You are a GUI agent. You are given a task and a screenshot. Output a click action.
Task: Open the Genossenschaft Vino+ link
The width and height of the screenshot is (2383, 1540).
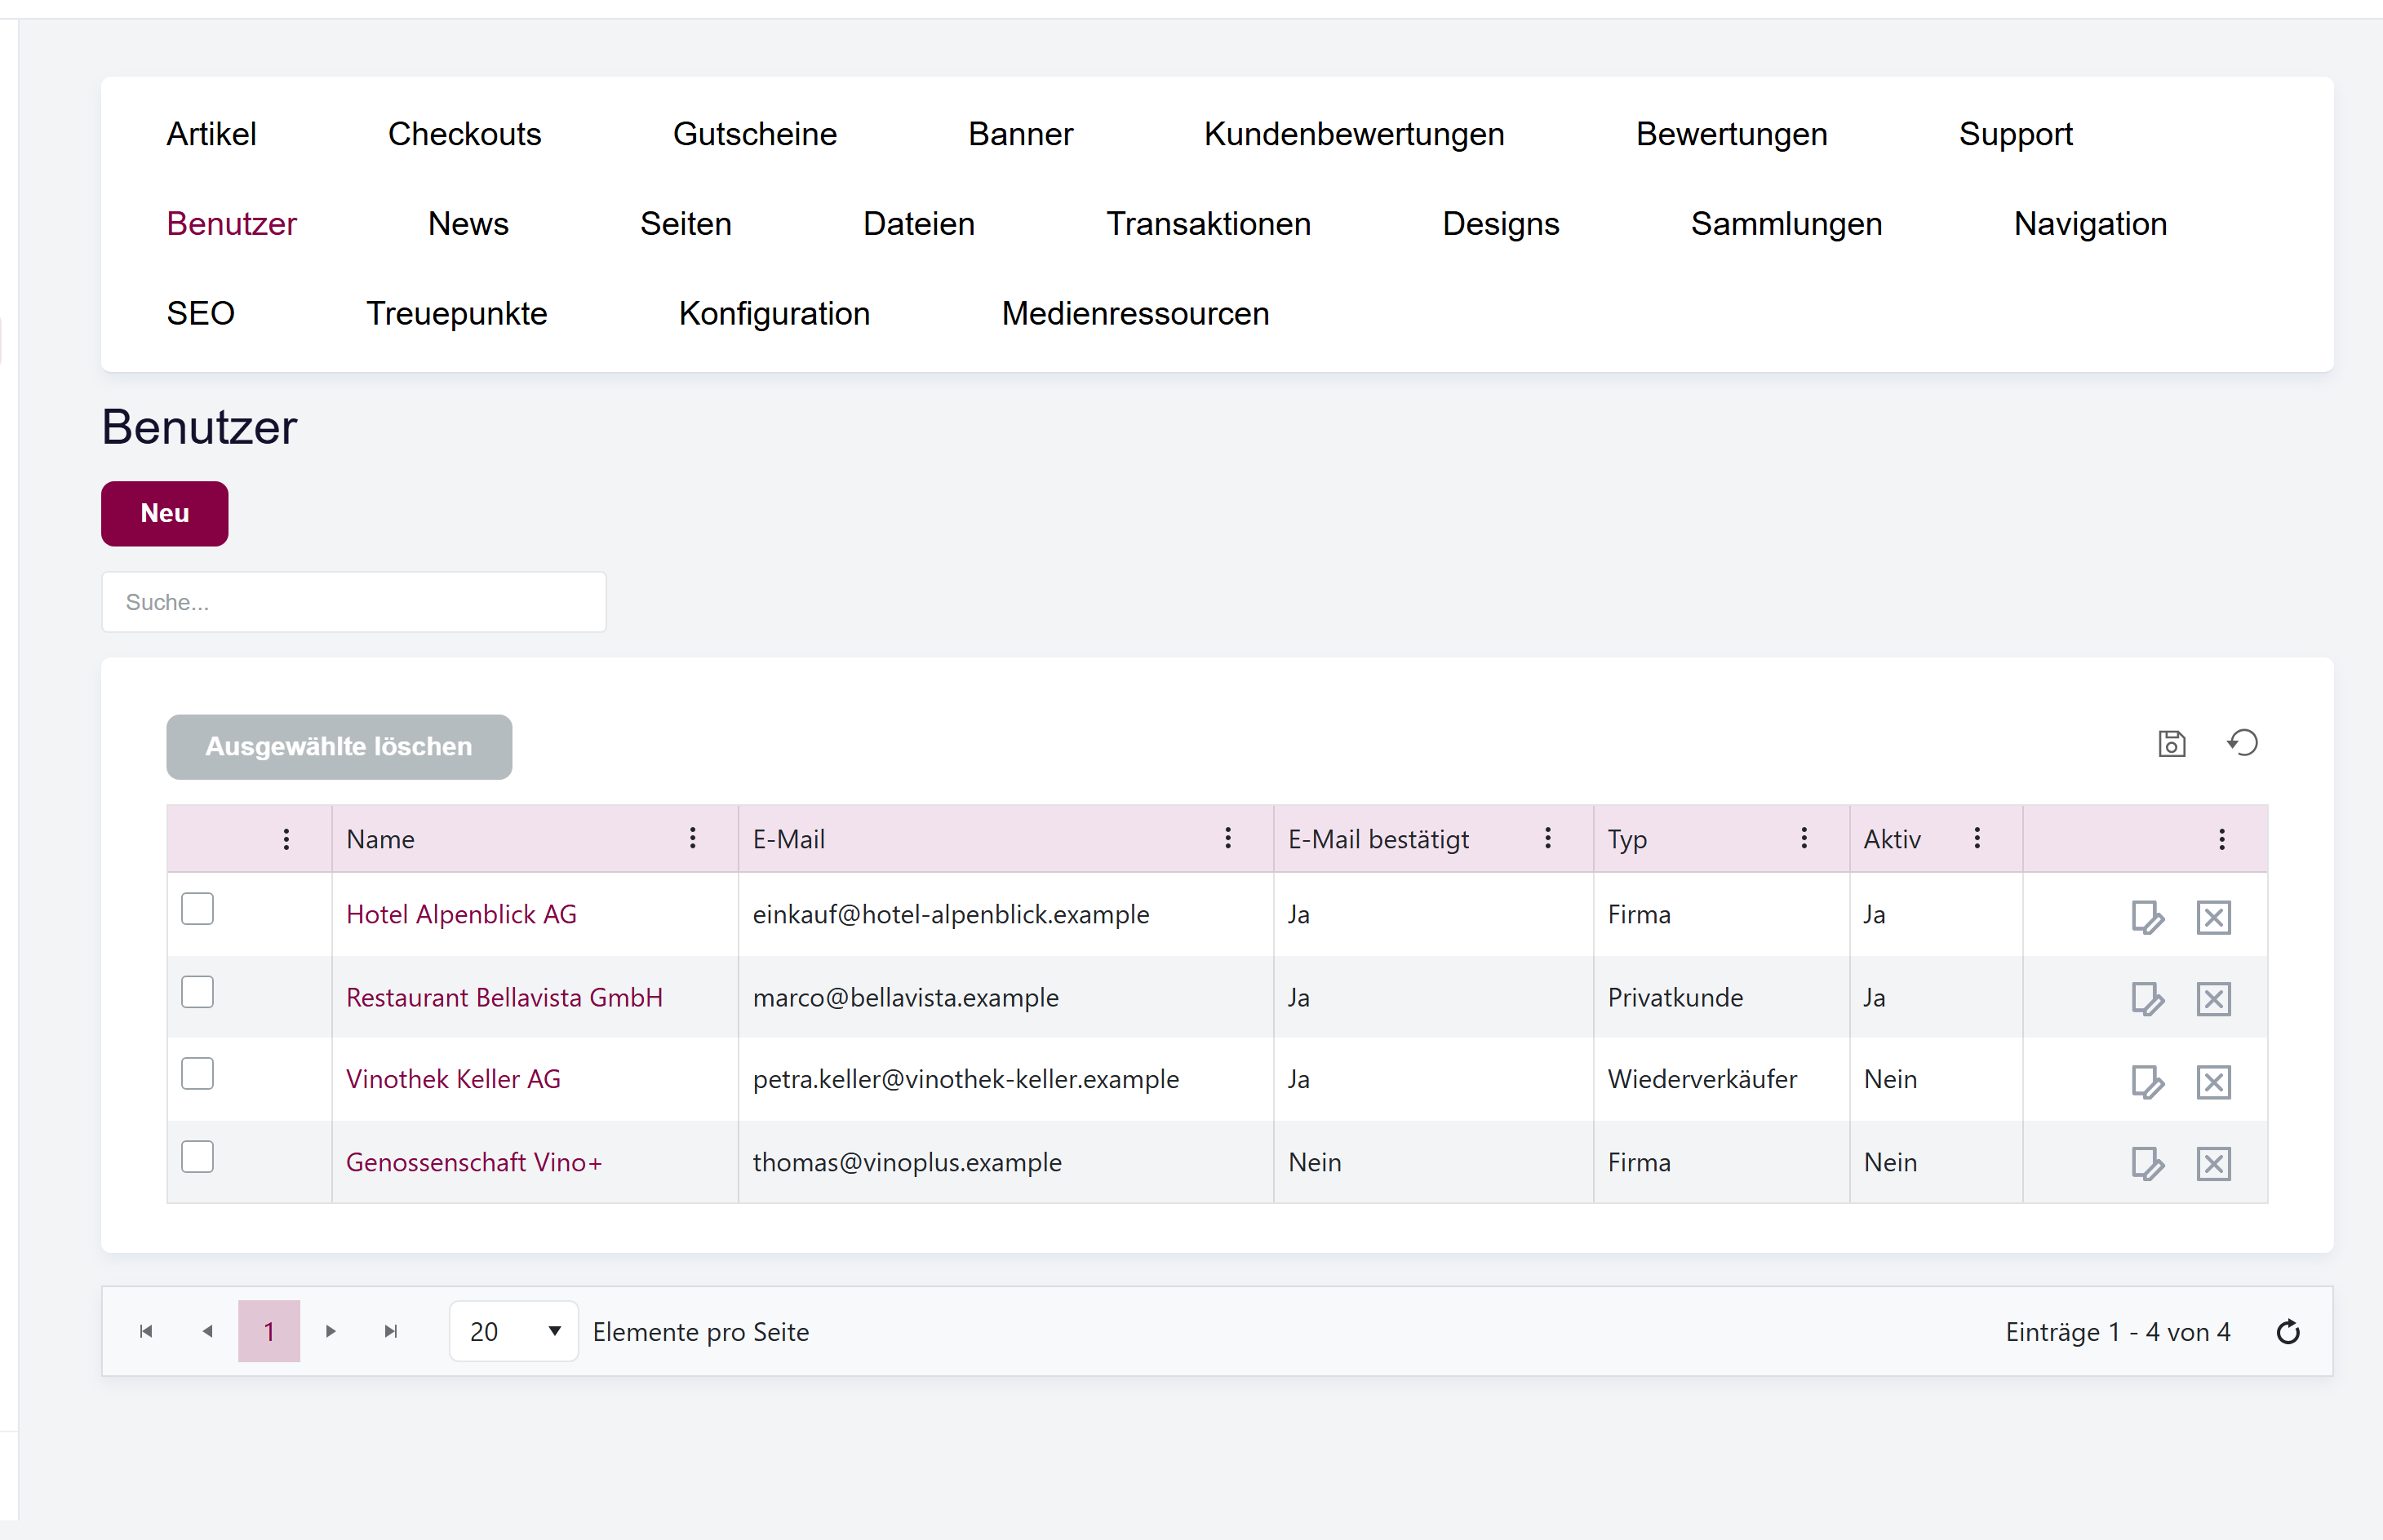pyautogui.click(x=474, y=1162)
